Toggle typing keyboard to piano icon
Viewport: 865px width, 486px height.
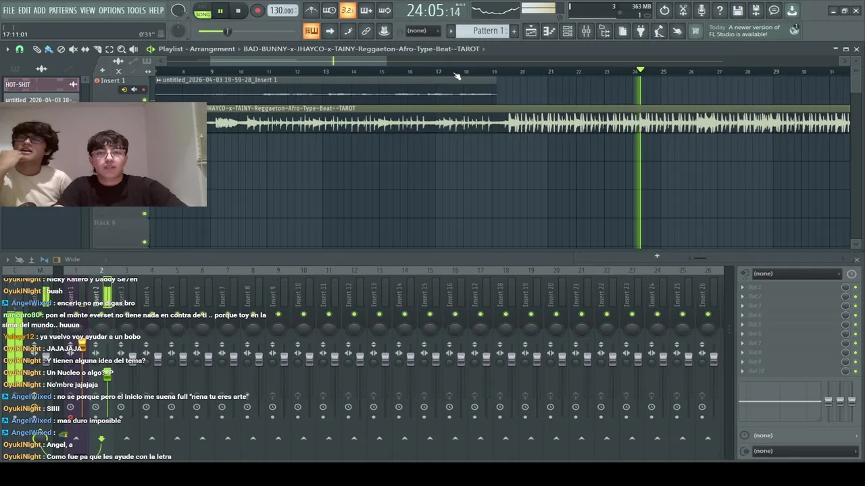coord(311,31)
